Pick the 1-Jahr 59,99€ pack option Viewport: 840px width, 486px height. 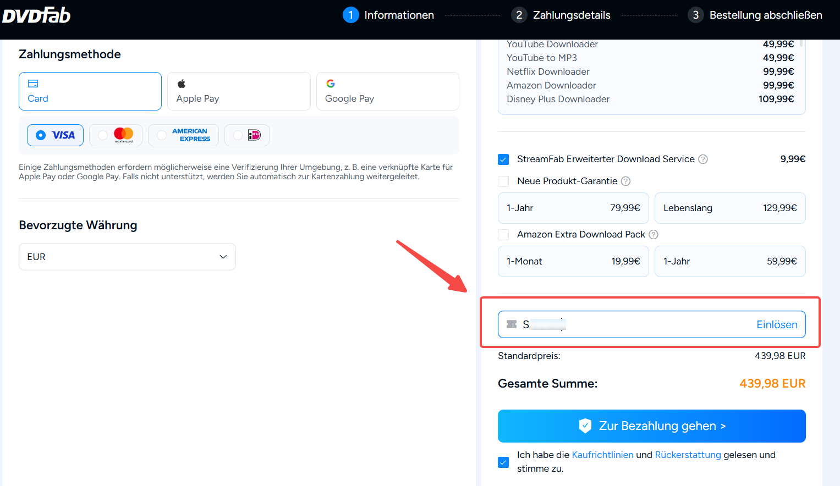(x=730, y=261)
